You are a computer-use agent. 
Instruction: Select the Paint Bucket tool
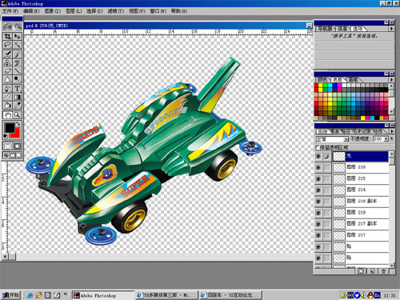pos(7,105)
